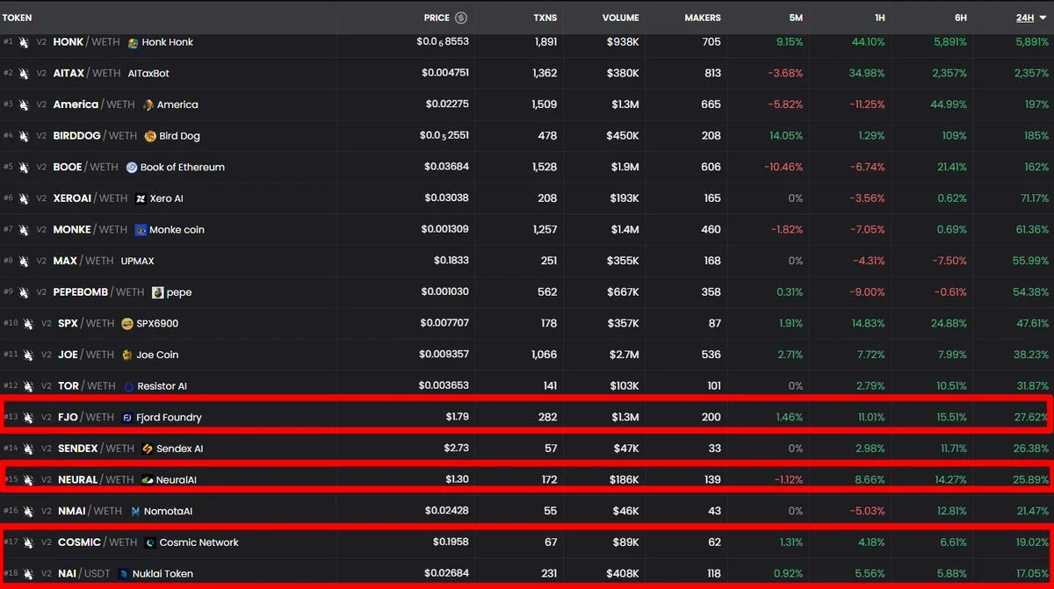
Task: Open the BIRDDOG / WETH pair
Action: click(x=95, y=136)
